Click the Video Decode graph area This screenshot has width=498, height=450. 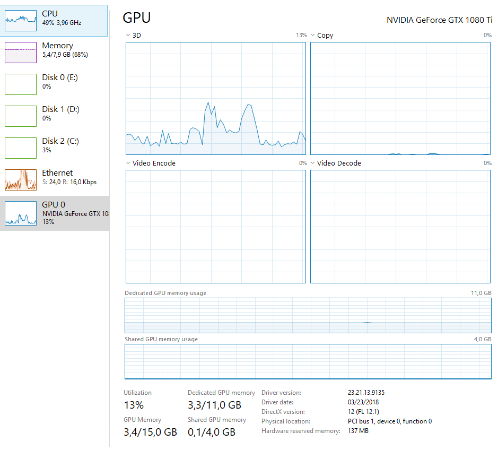400,227
